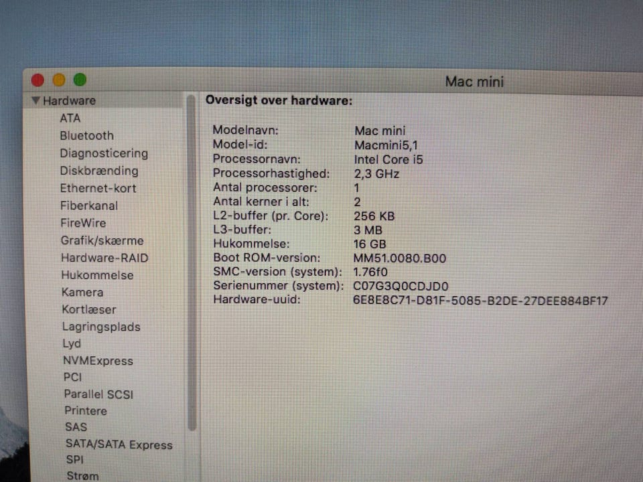
Task: Choose SATA/SATA Express entry
Action: pos(119,445)
